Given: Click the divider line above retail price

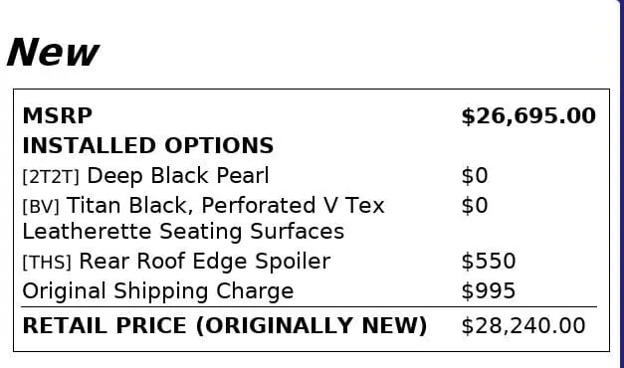Looking at the screenshot, I should pyautogui.click(x=309, y=306).
